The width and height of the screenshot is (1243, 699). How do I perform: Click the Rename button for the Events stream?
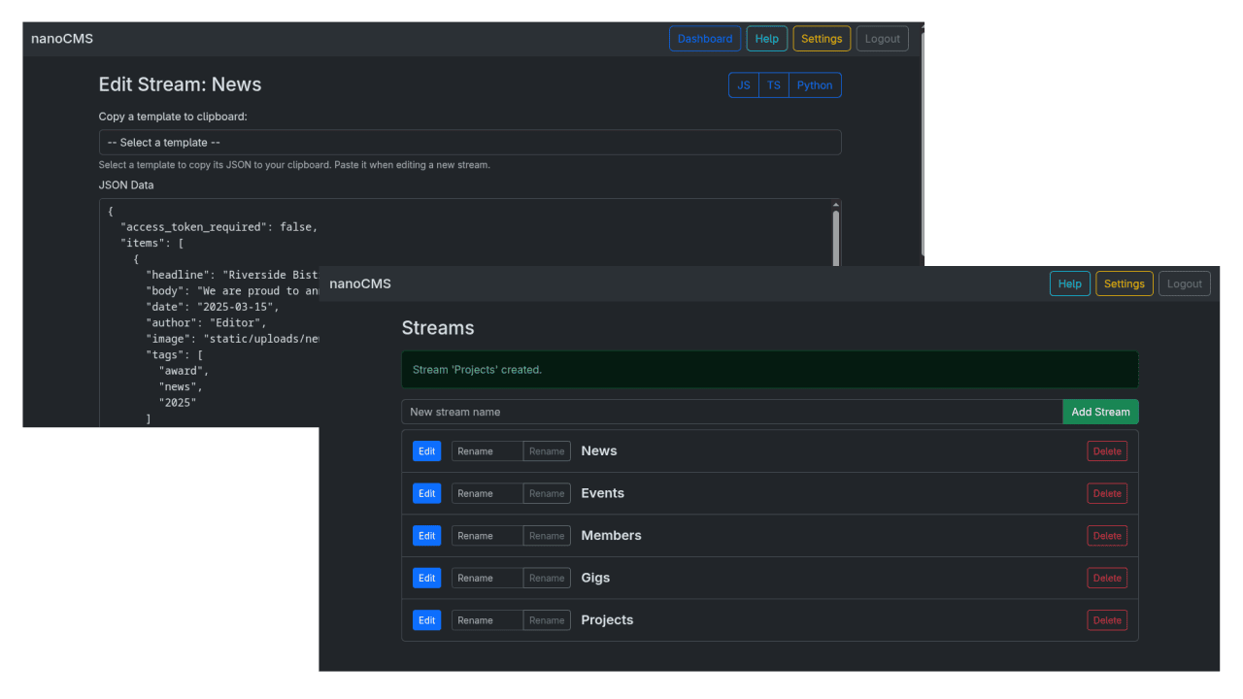(548, 493)
